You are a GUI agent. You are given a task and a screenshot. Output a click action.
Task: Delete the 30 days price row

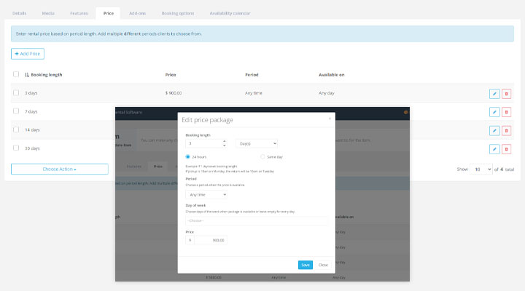(506, 149)
